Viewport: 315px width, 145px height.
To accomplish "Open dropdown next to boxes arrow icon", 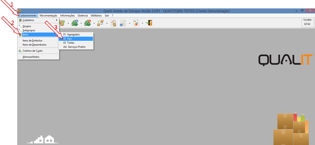I will coord(68,23).
